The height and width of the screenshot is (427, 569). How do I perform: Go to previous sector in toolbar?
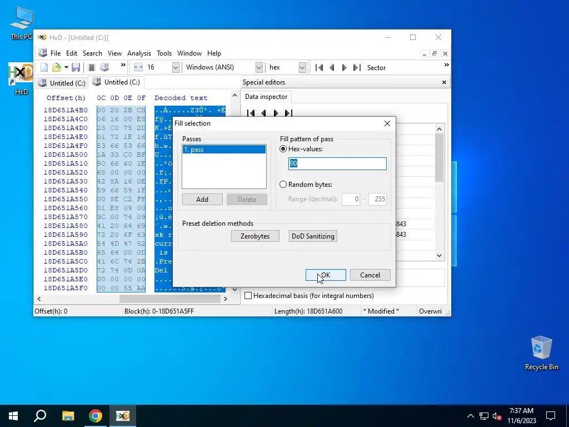pos(332,67)
